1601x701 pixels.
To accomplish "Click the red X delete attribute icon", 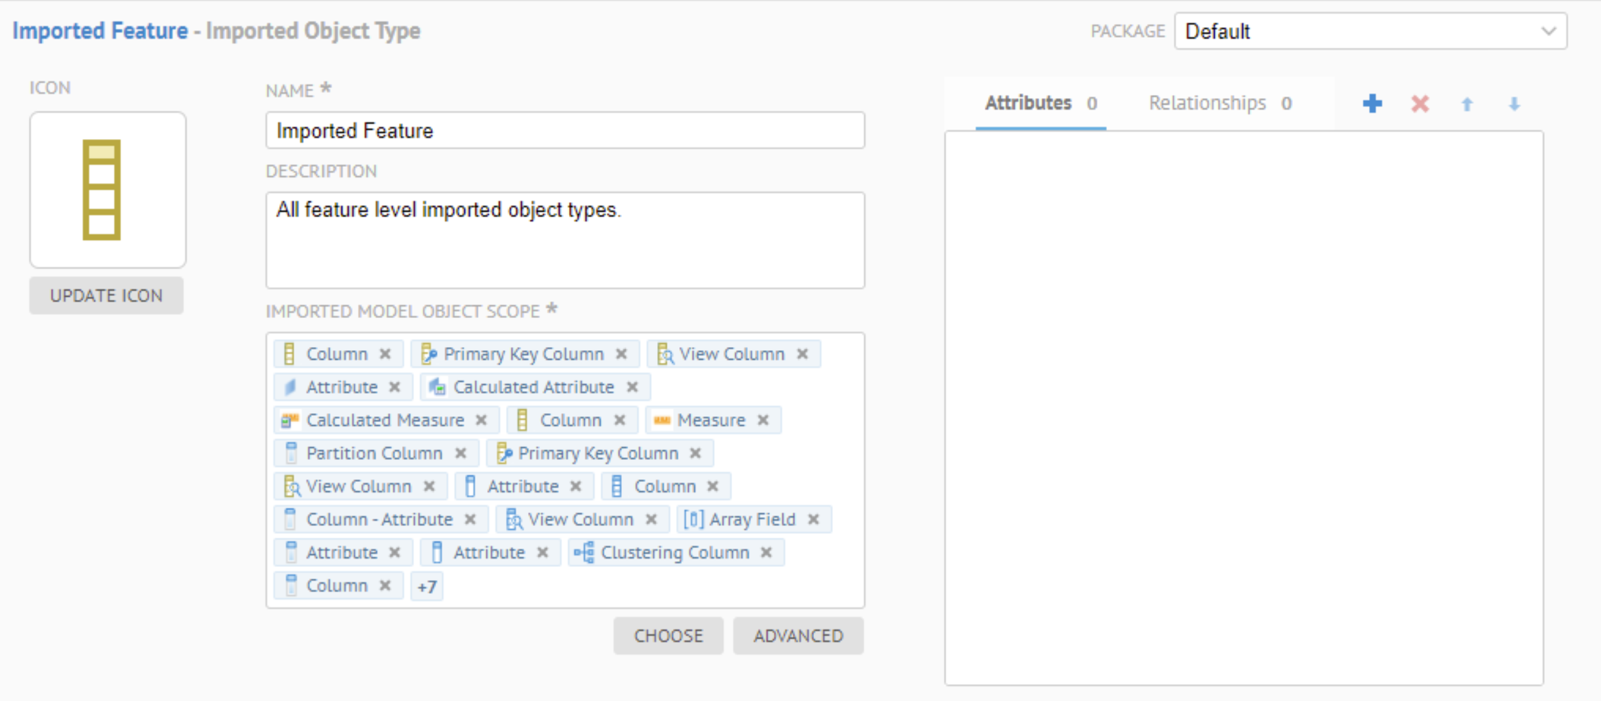I will [x=1420, y=103].
